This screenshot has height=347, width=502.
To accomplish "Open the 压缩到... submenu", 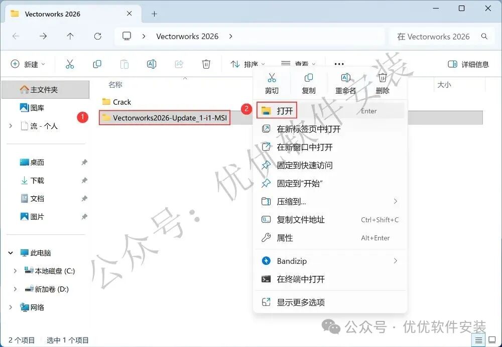I will (x=330, y=201).
